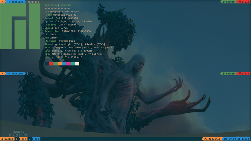The width and height of the screenshot is (251, 141).
Task: Click the date and time "Вт 09 11:17:34"
Action: (x=239, y=139)
